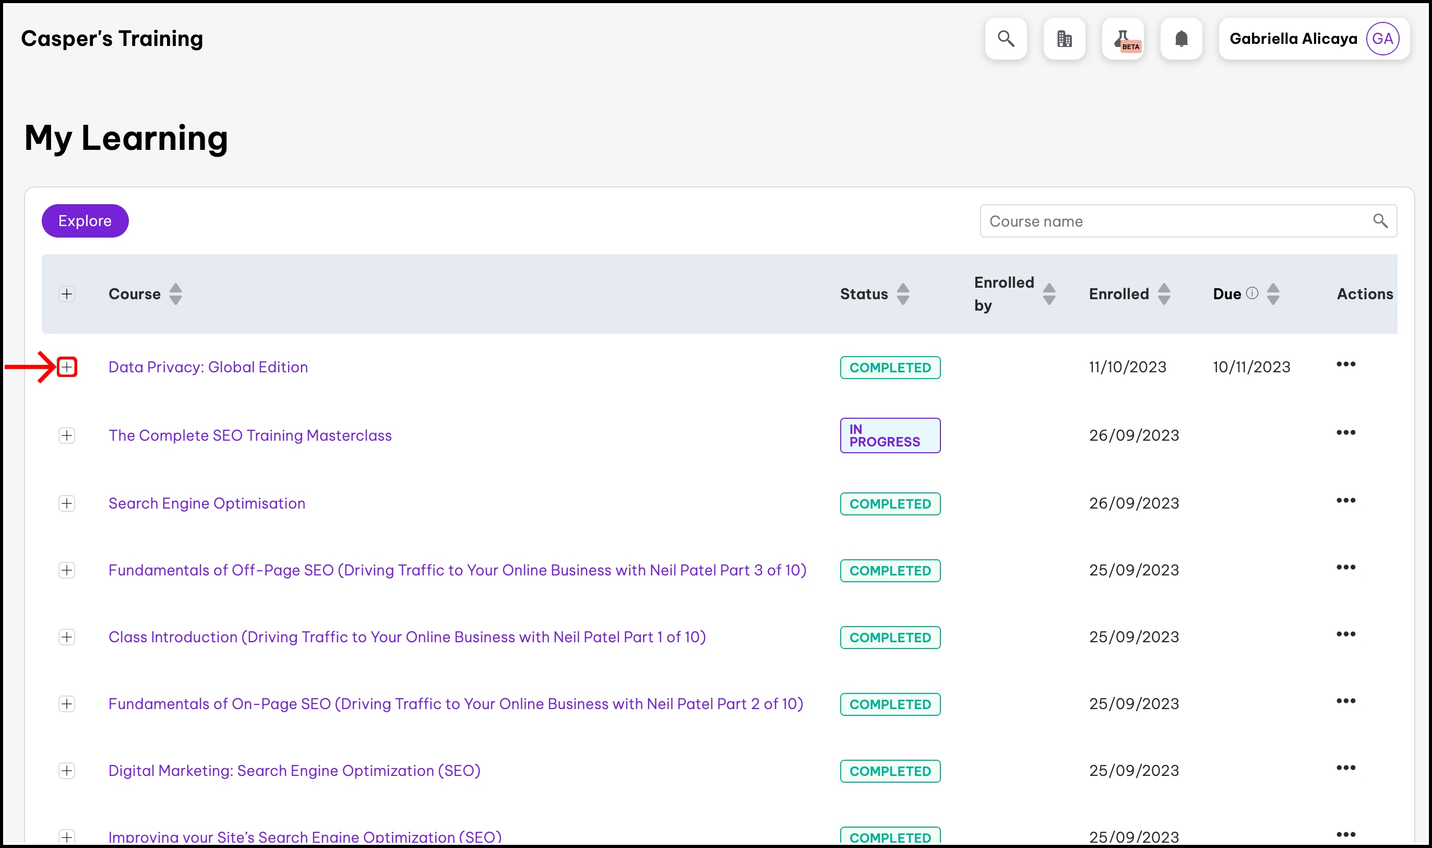
Task: Expand all rows with header plus box
Action: click(67, 293)
